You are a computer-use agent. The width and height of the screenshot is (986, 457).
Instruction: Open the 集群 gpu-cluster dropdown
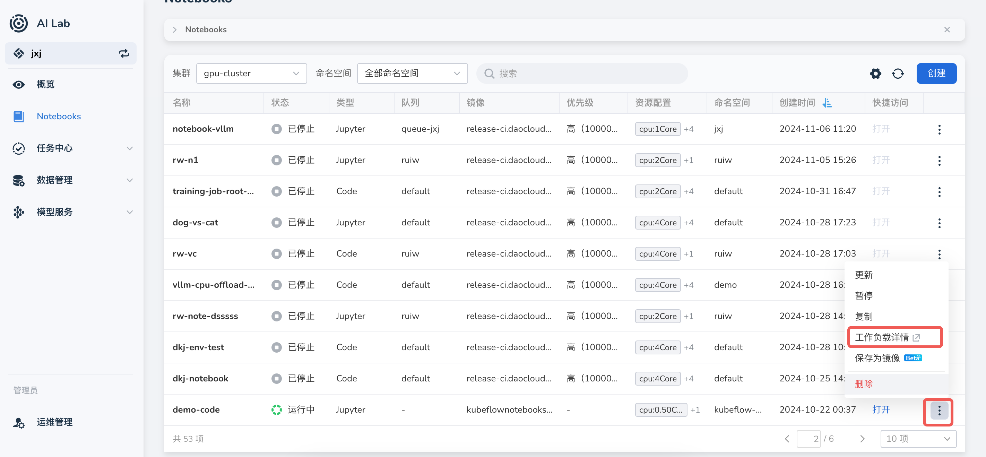pos(251,74)
